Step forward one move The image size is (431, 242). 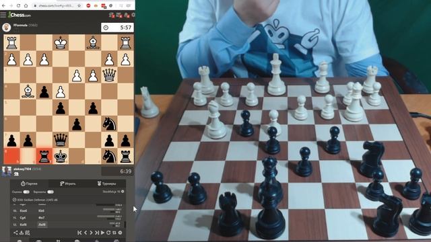(91, 233)
